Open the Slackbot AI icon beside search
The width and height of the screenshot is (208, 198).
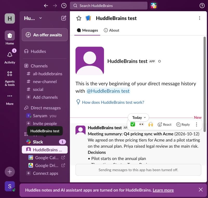pos(153,6)
